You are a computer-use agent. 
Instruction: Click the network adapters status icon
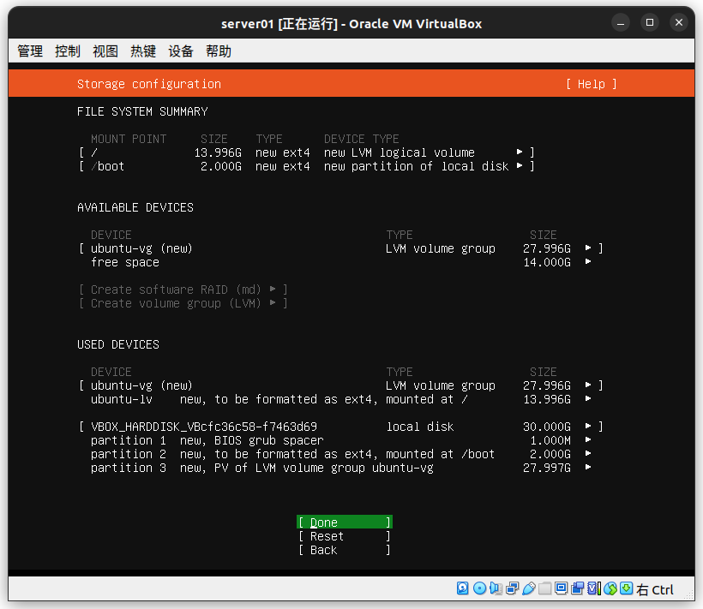[x=512, y=588]
